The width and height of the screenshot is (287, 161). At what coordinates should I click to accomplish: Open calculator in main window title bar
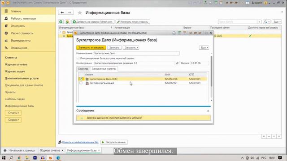[x=216, y=3]
